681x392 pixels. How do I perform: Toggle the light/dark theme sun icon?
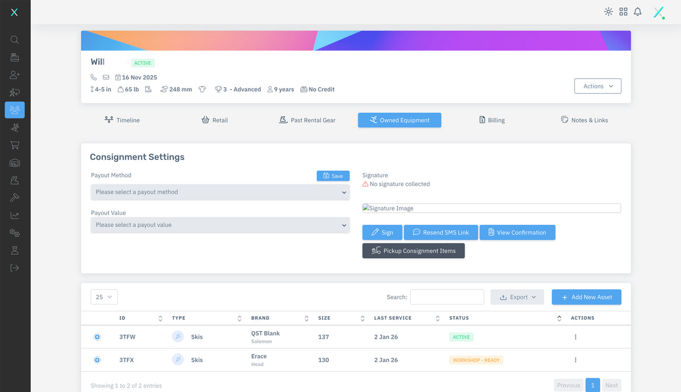[x=608, y=12]
